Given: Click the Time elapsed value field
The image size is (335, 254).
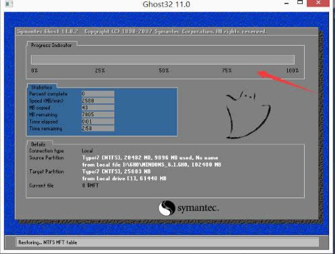Looking at the screenshot, I should click(98, 122).
